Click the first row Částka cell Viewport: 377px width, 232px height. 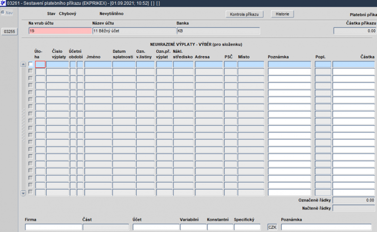tap(354, 64)
